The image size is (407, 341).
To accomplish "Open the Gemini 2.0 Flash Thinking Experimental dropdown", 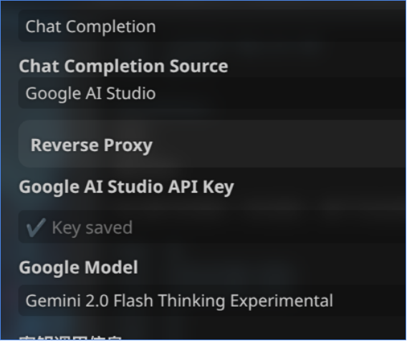I will (212, 300).
